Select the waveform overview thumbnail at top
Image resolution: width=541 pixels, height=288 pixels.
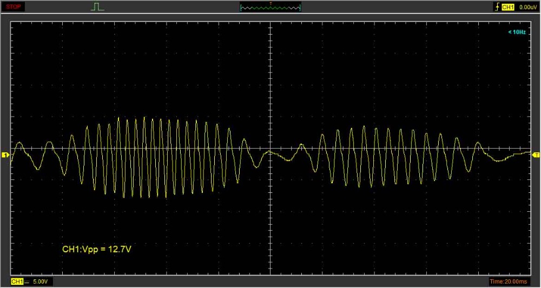click(x=270, y=8)
